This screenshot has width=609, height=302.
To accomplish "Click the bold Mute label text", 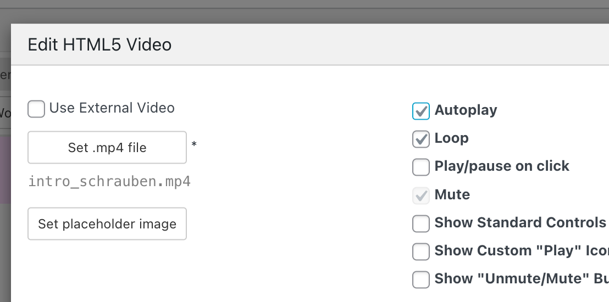I will (452, 195).
